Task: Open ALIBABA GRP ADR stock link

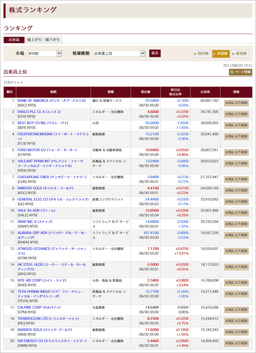Action: (52, 235)
